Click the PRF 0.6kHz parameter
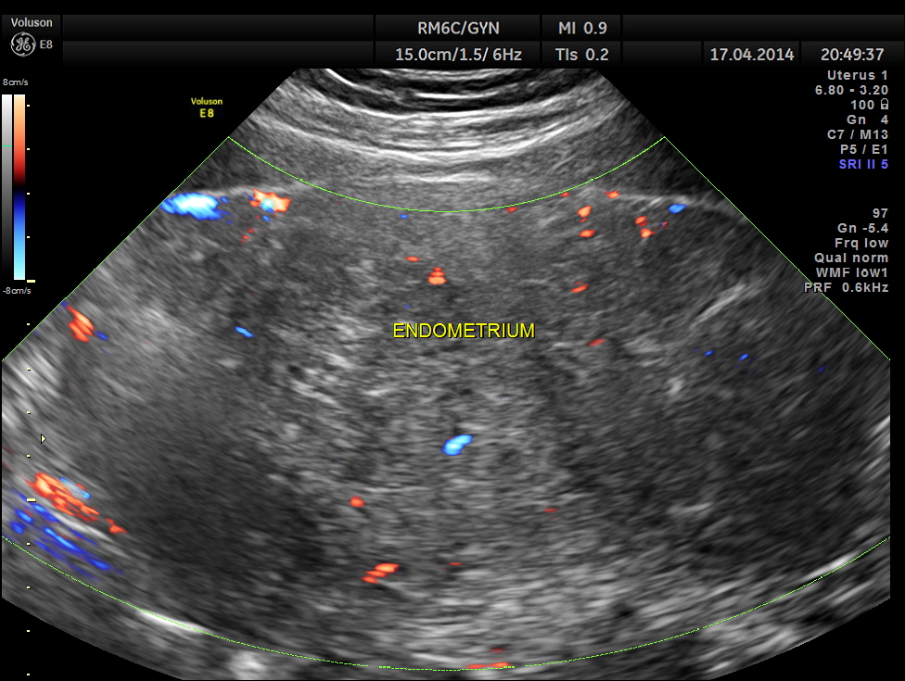This screenshot has height=681, width=905. pos(847,287)
